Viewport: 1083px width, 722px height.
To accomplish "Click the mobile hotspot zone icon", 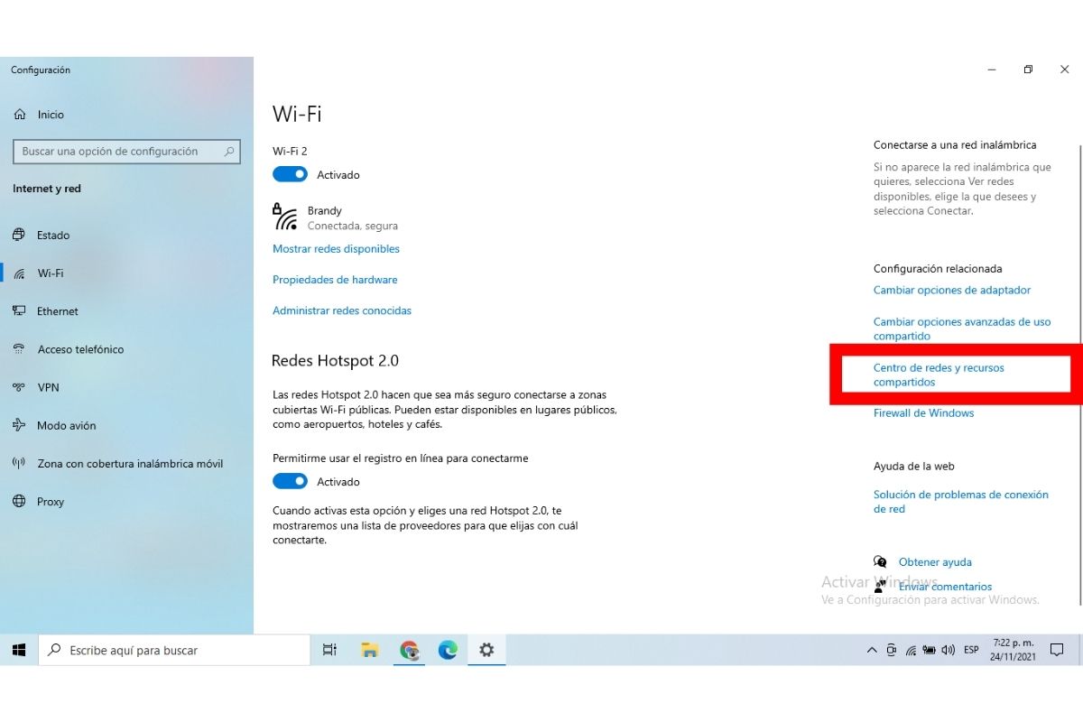I will [x=19, y=464].
